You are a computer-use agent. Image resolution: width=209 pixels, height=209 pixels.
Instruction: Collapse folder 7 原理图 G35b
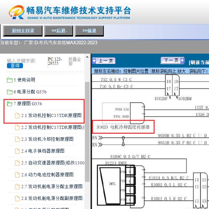(x=28, y=103)
